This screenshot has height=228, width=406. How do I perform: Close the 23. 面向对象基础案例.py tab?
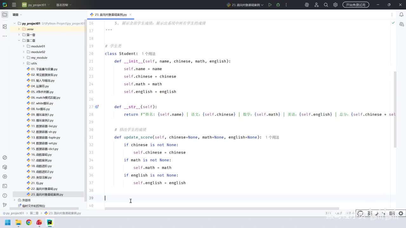[130, 15]
